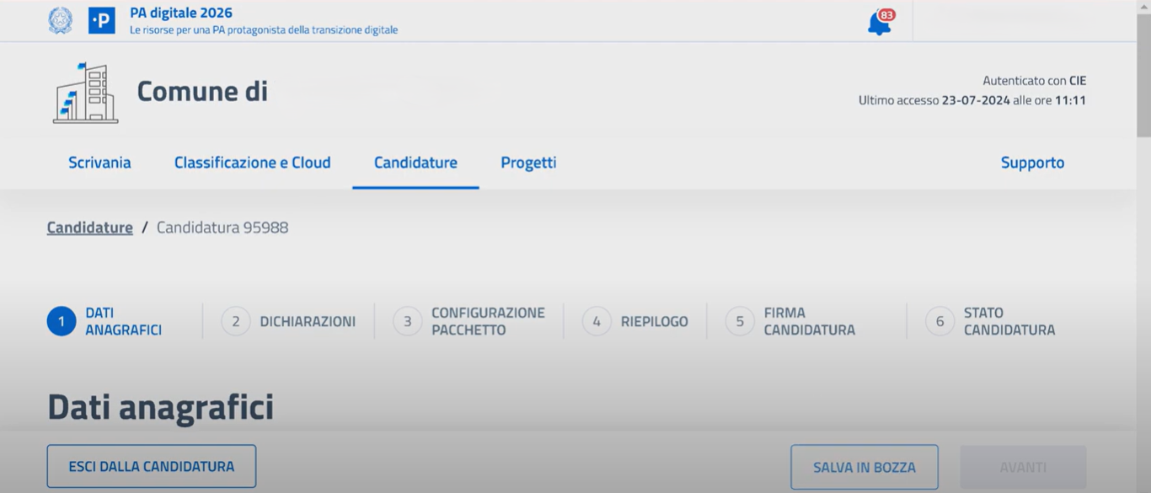The width and height of the screenshot is (1151, 493).
Task: Open the notification bell with 83 badge
Action: [881, 22]
